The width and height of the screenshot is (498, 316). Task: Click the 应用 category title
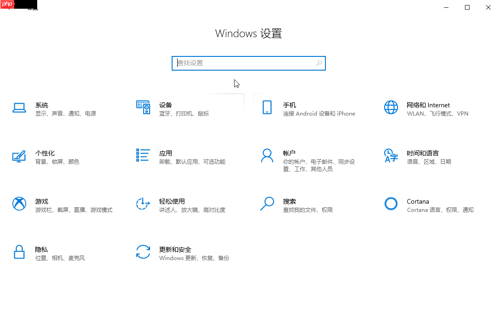[166, 153]
